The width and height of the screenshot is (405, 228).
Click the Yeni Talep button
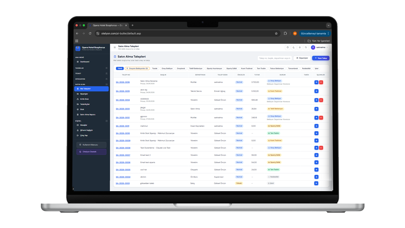tap(321, 58)
